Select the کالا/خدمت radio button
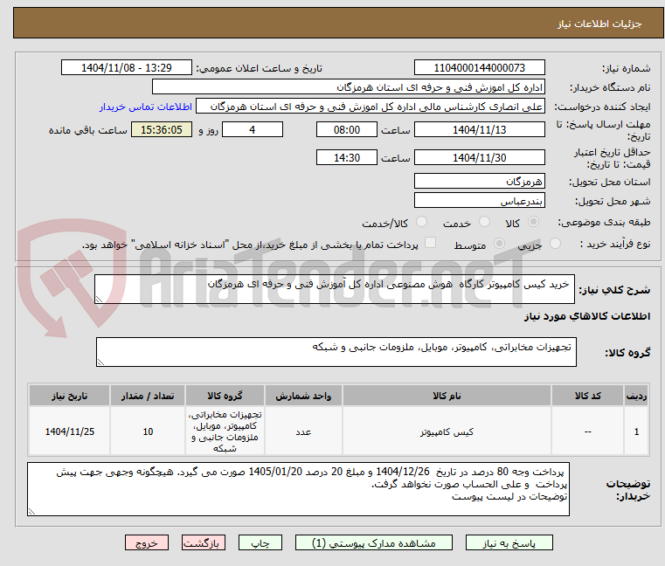 421,222
